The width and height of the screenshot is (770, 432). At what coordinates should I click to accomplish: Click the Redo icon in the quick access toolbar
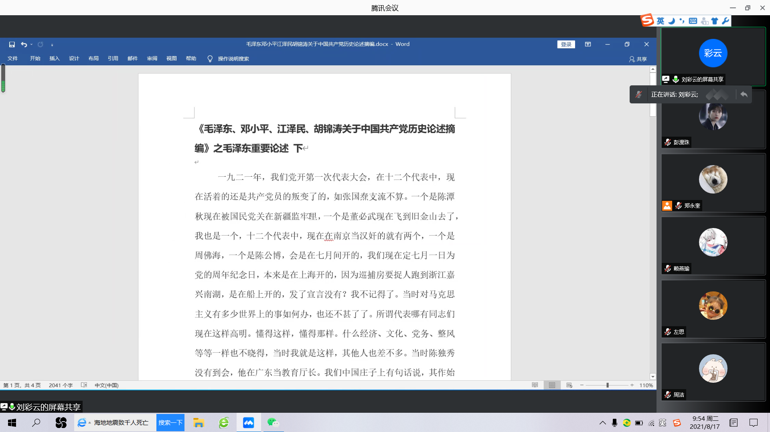click(41, 44)
